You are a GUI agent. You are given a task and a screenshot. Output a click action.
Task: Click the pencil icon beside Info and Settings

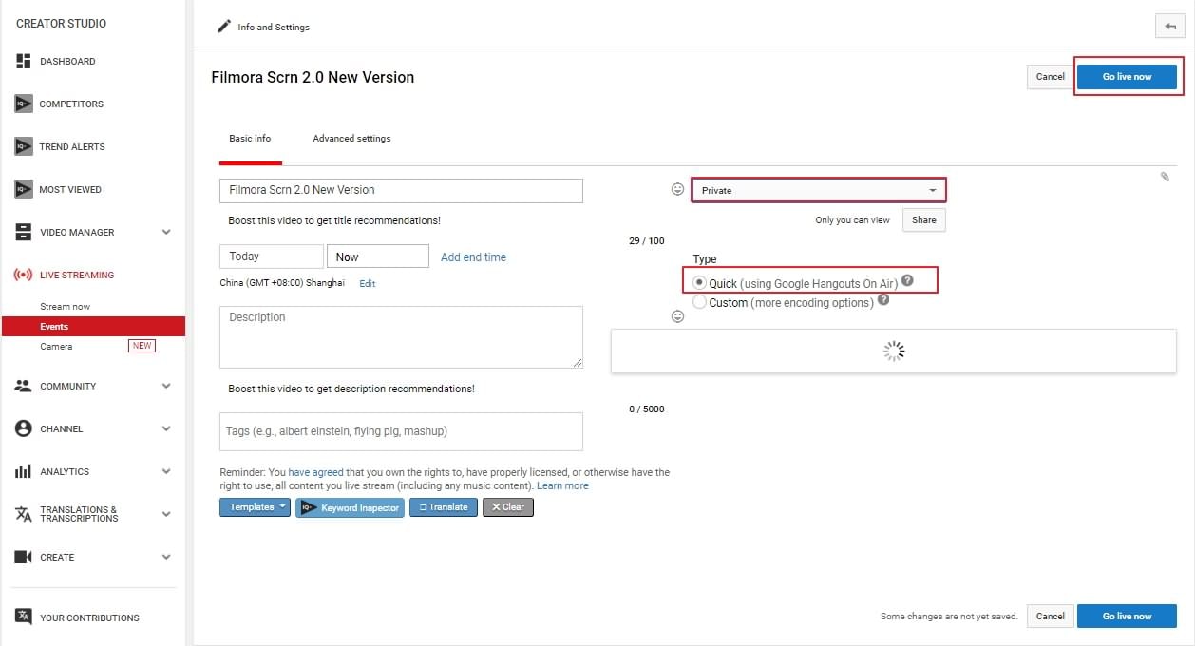[x=224, y=27]
